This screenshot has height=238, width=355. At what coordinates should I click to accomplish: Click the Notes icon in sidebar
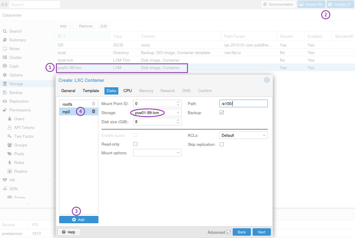(5, 49)
